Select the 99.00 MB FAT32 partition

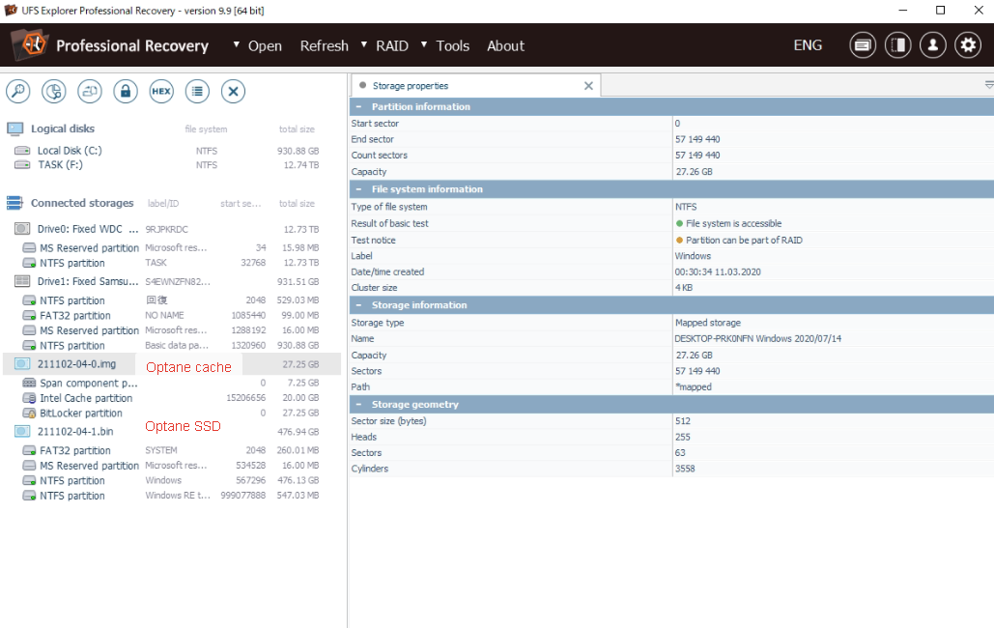(x=171, y=315)
